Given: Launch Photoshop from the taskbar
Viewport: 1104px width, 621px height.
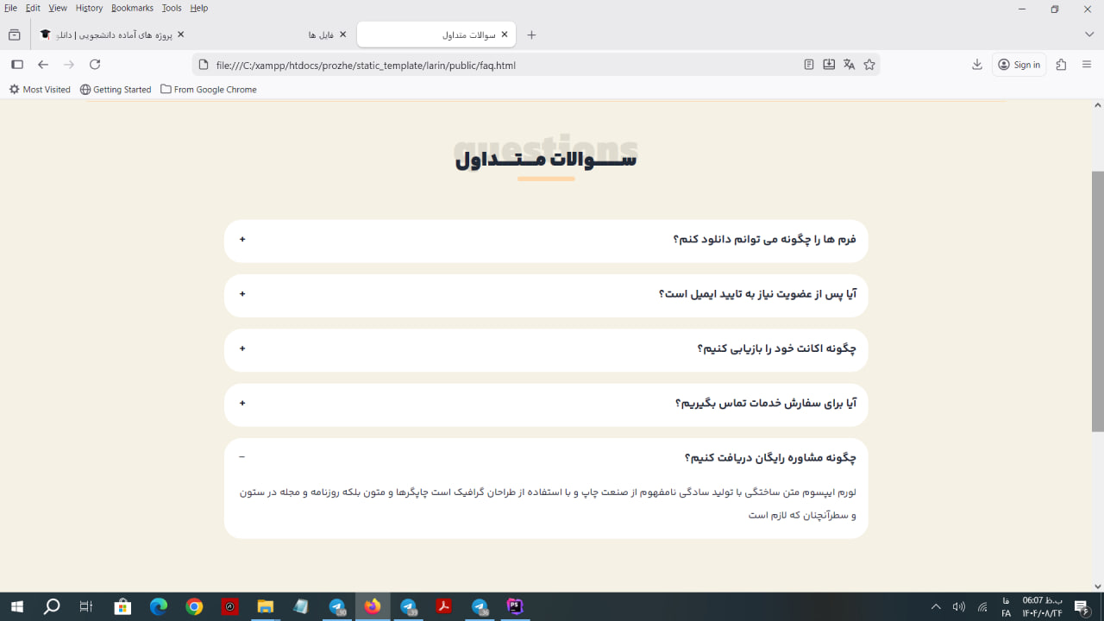Looking at the screenshot, I should pos(514,606).
